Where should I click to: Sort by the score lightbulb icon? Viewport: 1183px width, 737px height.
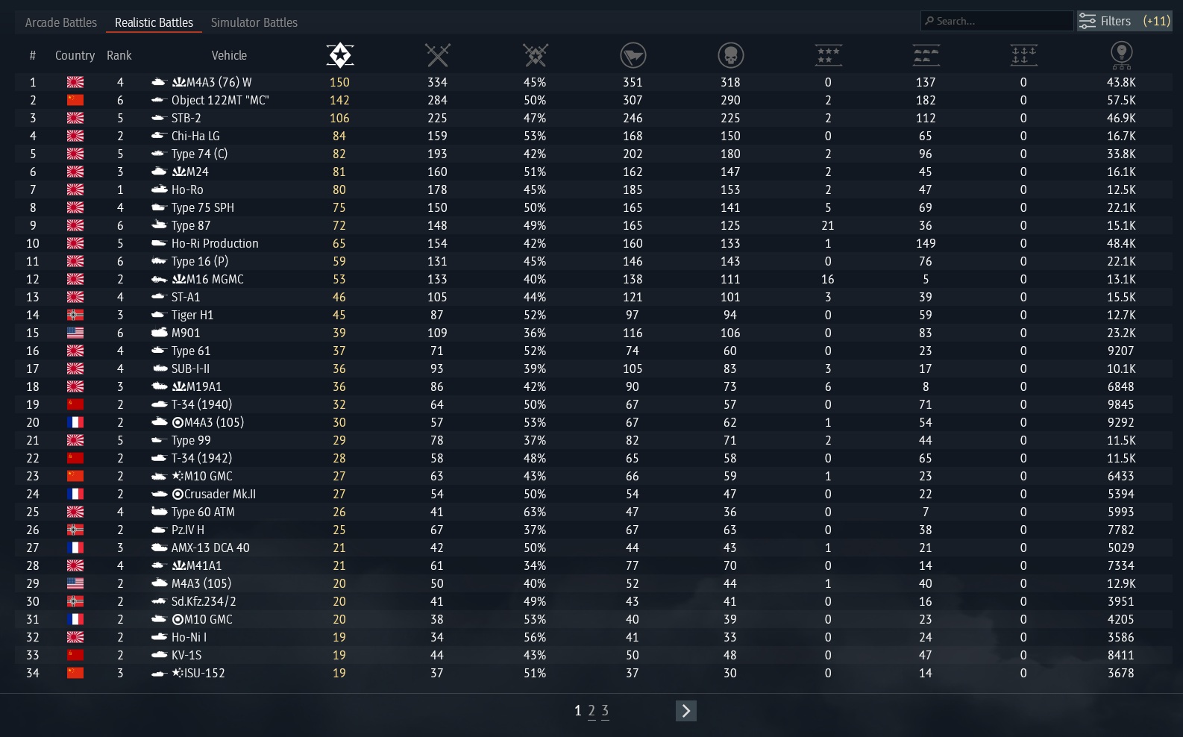click(x=1121, y=55)
